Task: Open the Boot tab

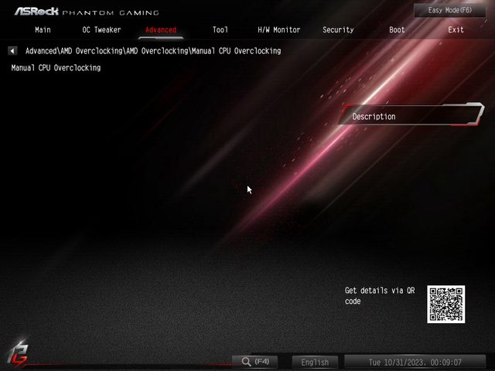Action: [x=397, y=30]
